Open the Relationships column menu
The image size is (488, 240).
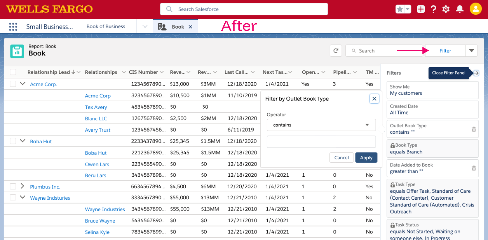click(124, 72)
